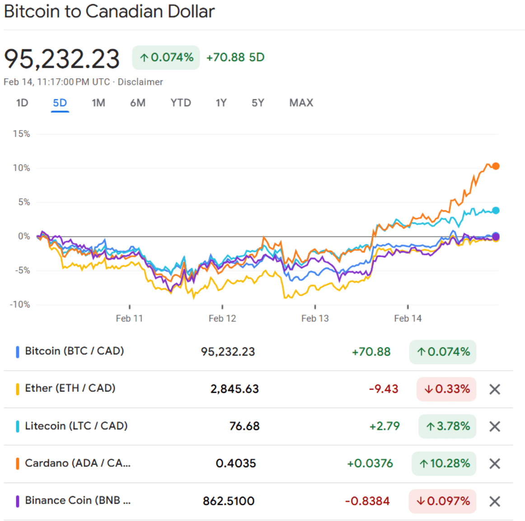
Task: Click the purple Binance Coin endpoint dot
Action: pyautogui.click(x=496, y=236)
